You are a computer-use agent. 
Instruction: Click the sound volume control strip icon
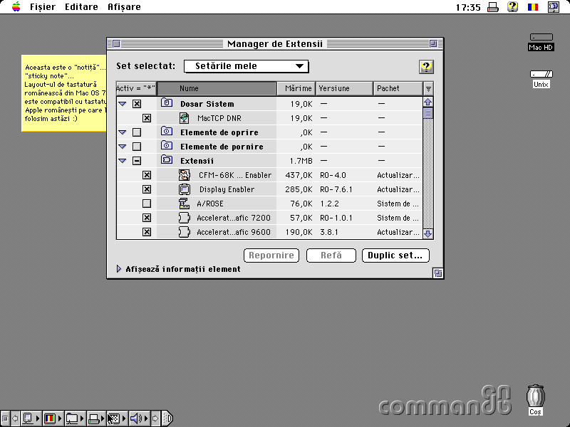click(136, 418)
